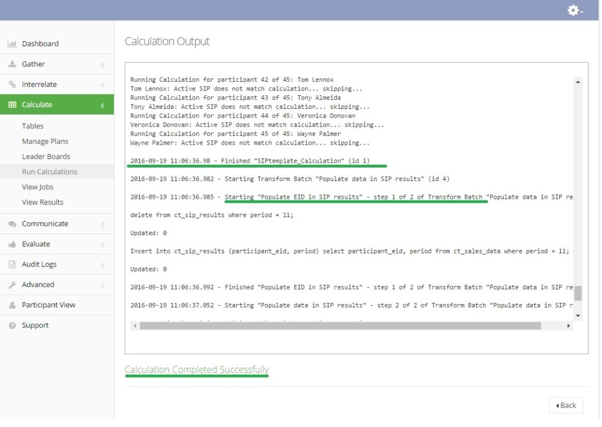
Task: Expand the Evaluate menu chevron
Action: (102, 245)
